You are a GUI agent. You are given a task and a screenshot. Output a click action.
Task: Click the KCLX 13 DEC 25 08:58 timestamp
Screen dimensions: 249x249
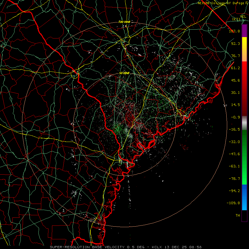click(x=177, y=247)
